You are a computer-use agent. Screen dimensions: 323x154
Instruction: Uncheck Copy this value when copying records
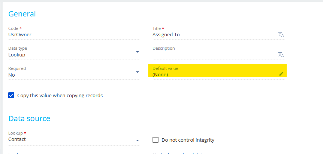click(11, 95)
